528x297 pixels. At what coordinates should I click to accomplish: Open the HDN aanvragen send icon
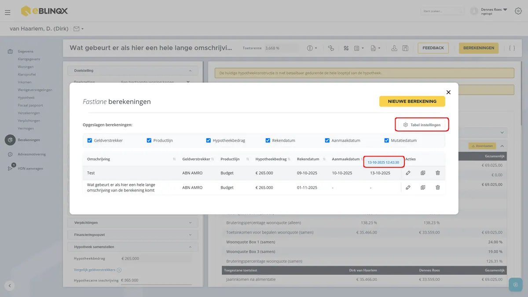click(10, 168)
